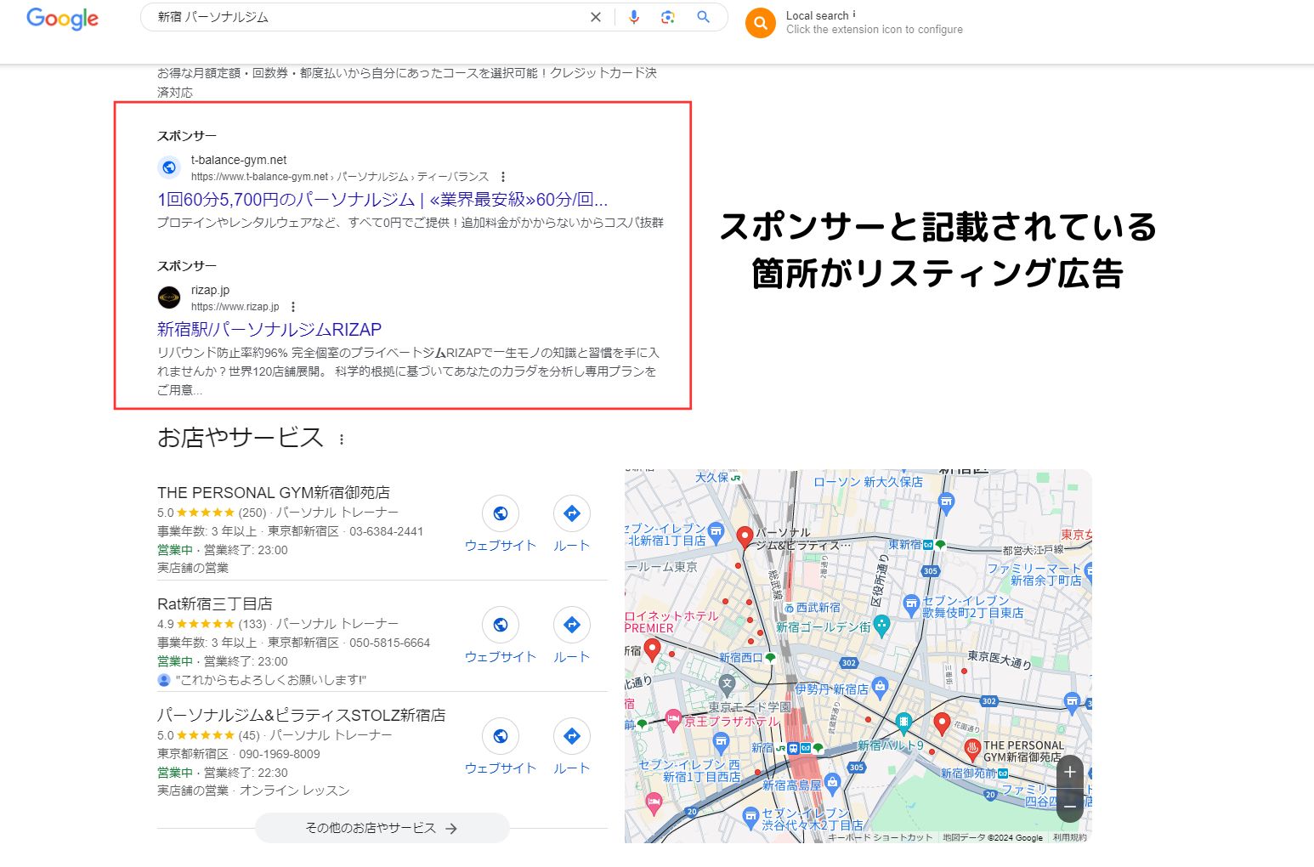Click the phone number 090-1969-8009
The width and height of the screenshot is (1314, 867).
pyautogui.click(x=280, y=754)
